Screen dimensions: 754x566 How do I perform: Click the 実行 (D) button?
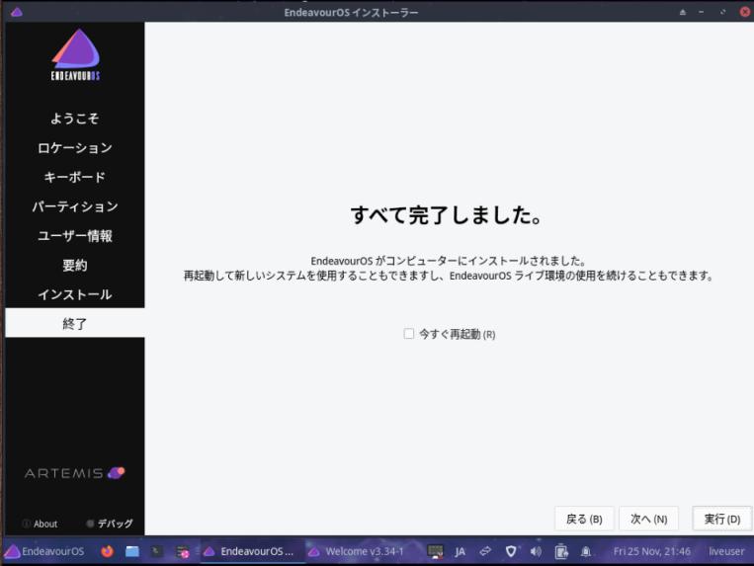(721, 519)
